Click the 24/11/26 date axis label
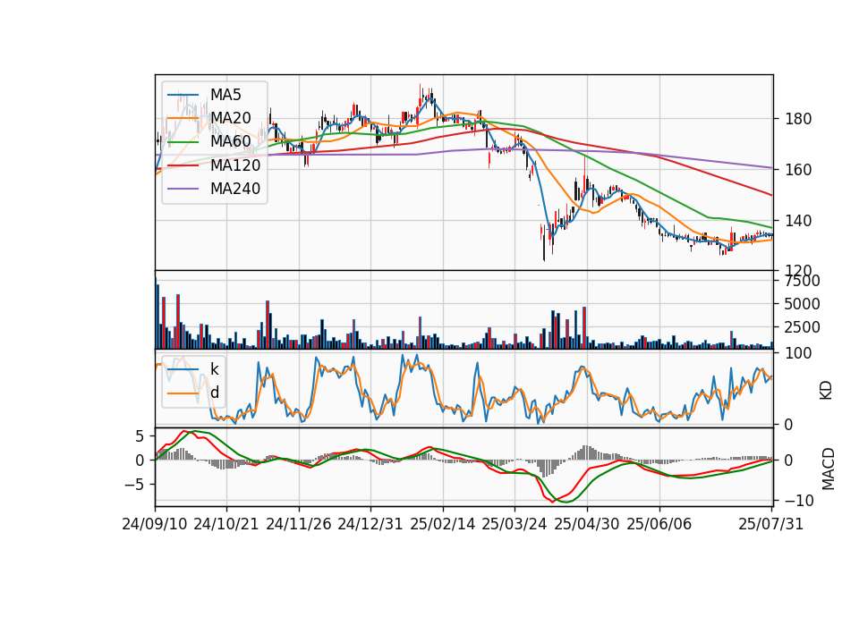 pos(299,525)
